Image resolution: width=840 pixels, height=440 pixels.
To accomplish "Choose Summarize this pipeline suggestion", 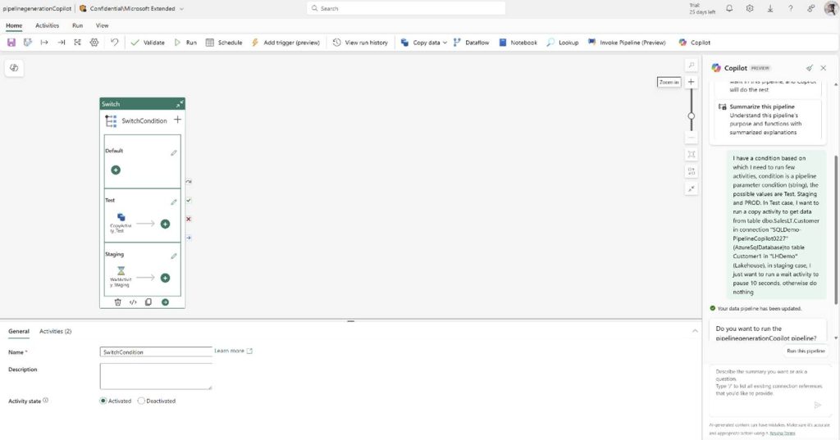I will [x=768, y=120].
